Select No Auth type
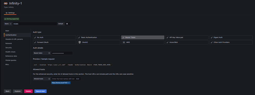This screenshot has height=95, width=255. [x=54, y=37]
